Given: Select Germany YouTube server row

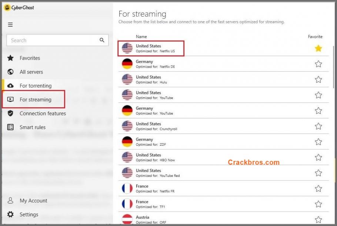Looking at the screenshot, I should pos(224,111).
